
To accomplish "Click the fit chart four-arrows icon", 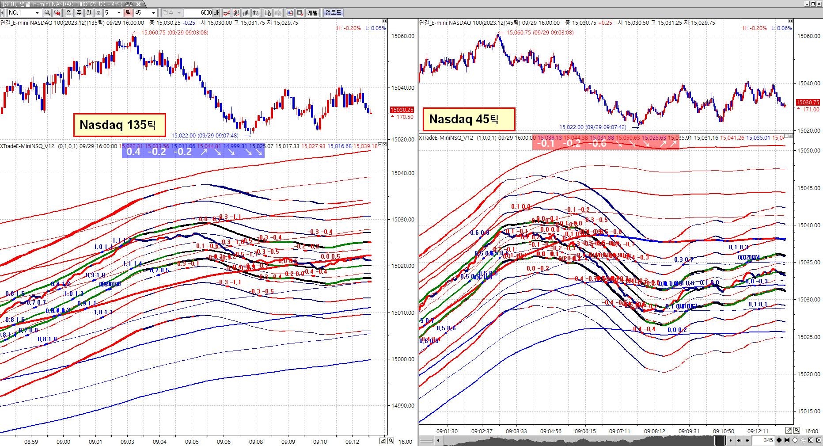I will point(811,440).
